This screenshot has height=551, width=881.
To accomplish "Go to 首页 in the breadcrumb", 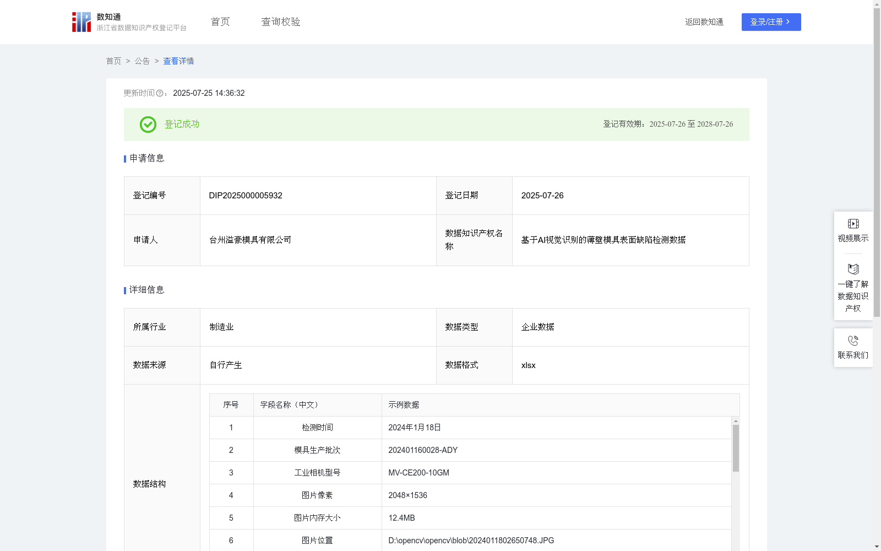I will click(x=113, y=61).
